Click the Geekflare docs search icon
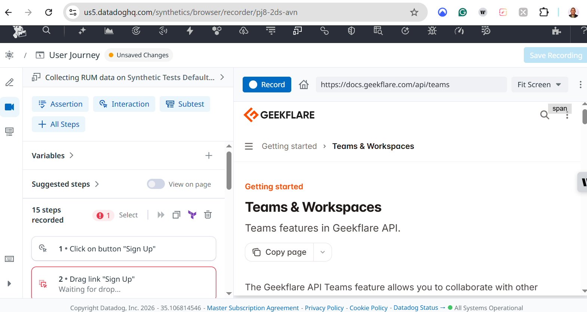Screen dimensions: 587x312 point(544,115)
